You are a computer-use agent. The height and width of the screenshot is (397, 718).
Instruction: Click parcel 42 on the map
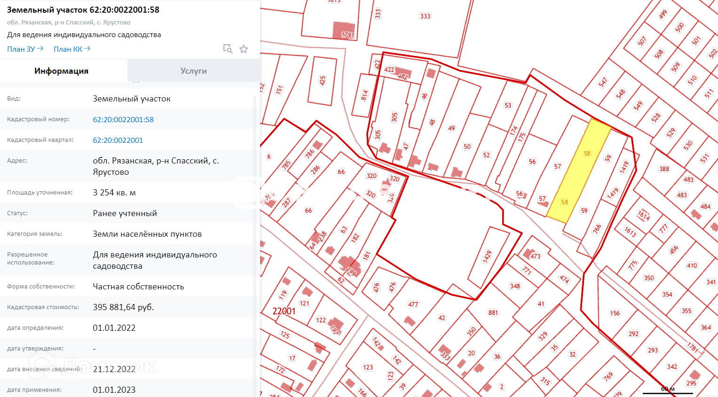[x=442, y=318]
